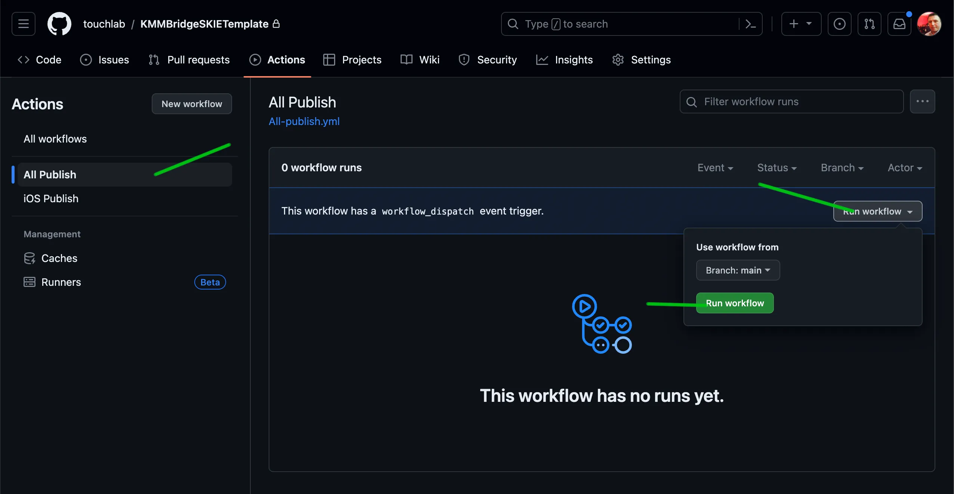The image size is (954, 494).
Task: Open the Actions tab
Action: [x=277, y=60]
